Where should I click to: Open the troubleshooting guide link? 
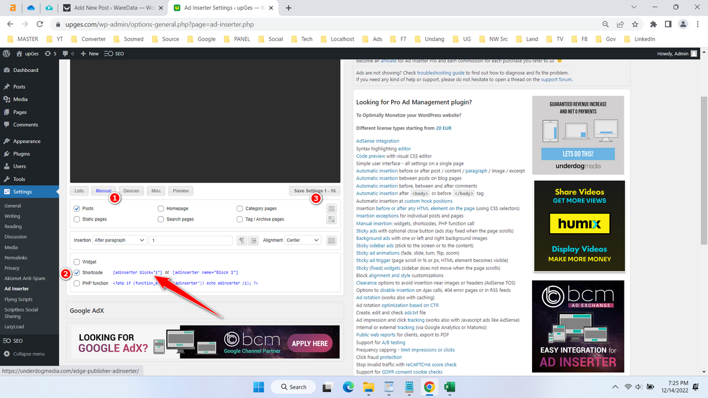[x=441, y=72]
